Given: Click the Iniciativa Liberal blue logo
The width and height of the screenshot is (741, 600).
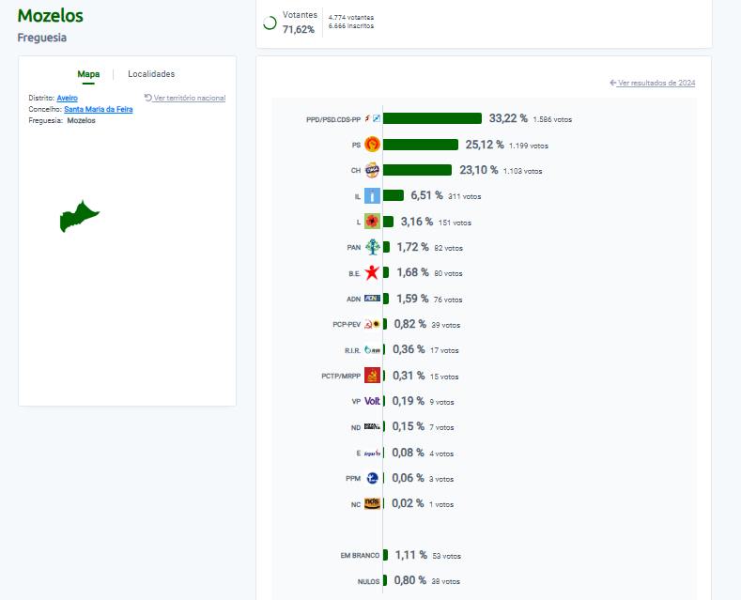Looking at the screenshot, I should pos(373,195).
